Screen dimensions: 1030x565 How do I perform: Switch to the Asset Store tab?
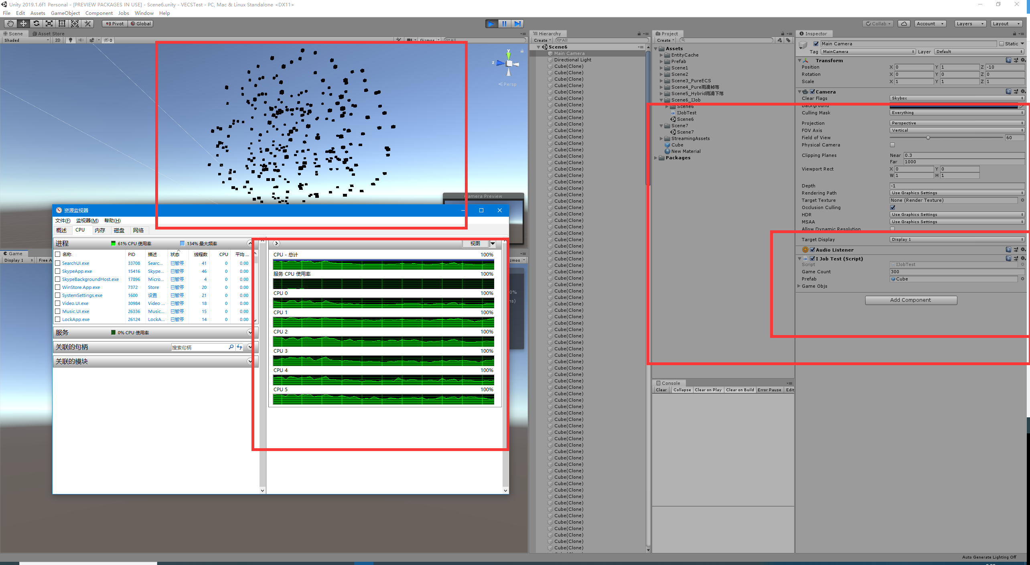coord(49,33)
